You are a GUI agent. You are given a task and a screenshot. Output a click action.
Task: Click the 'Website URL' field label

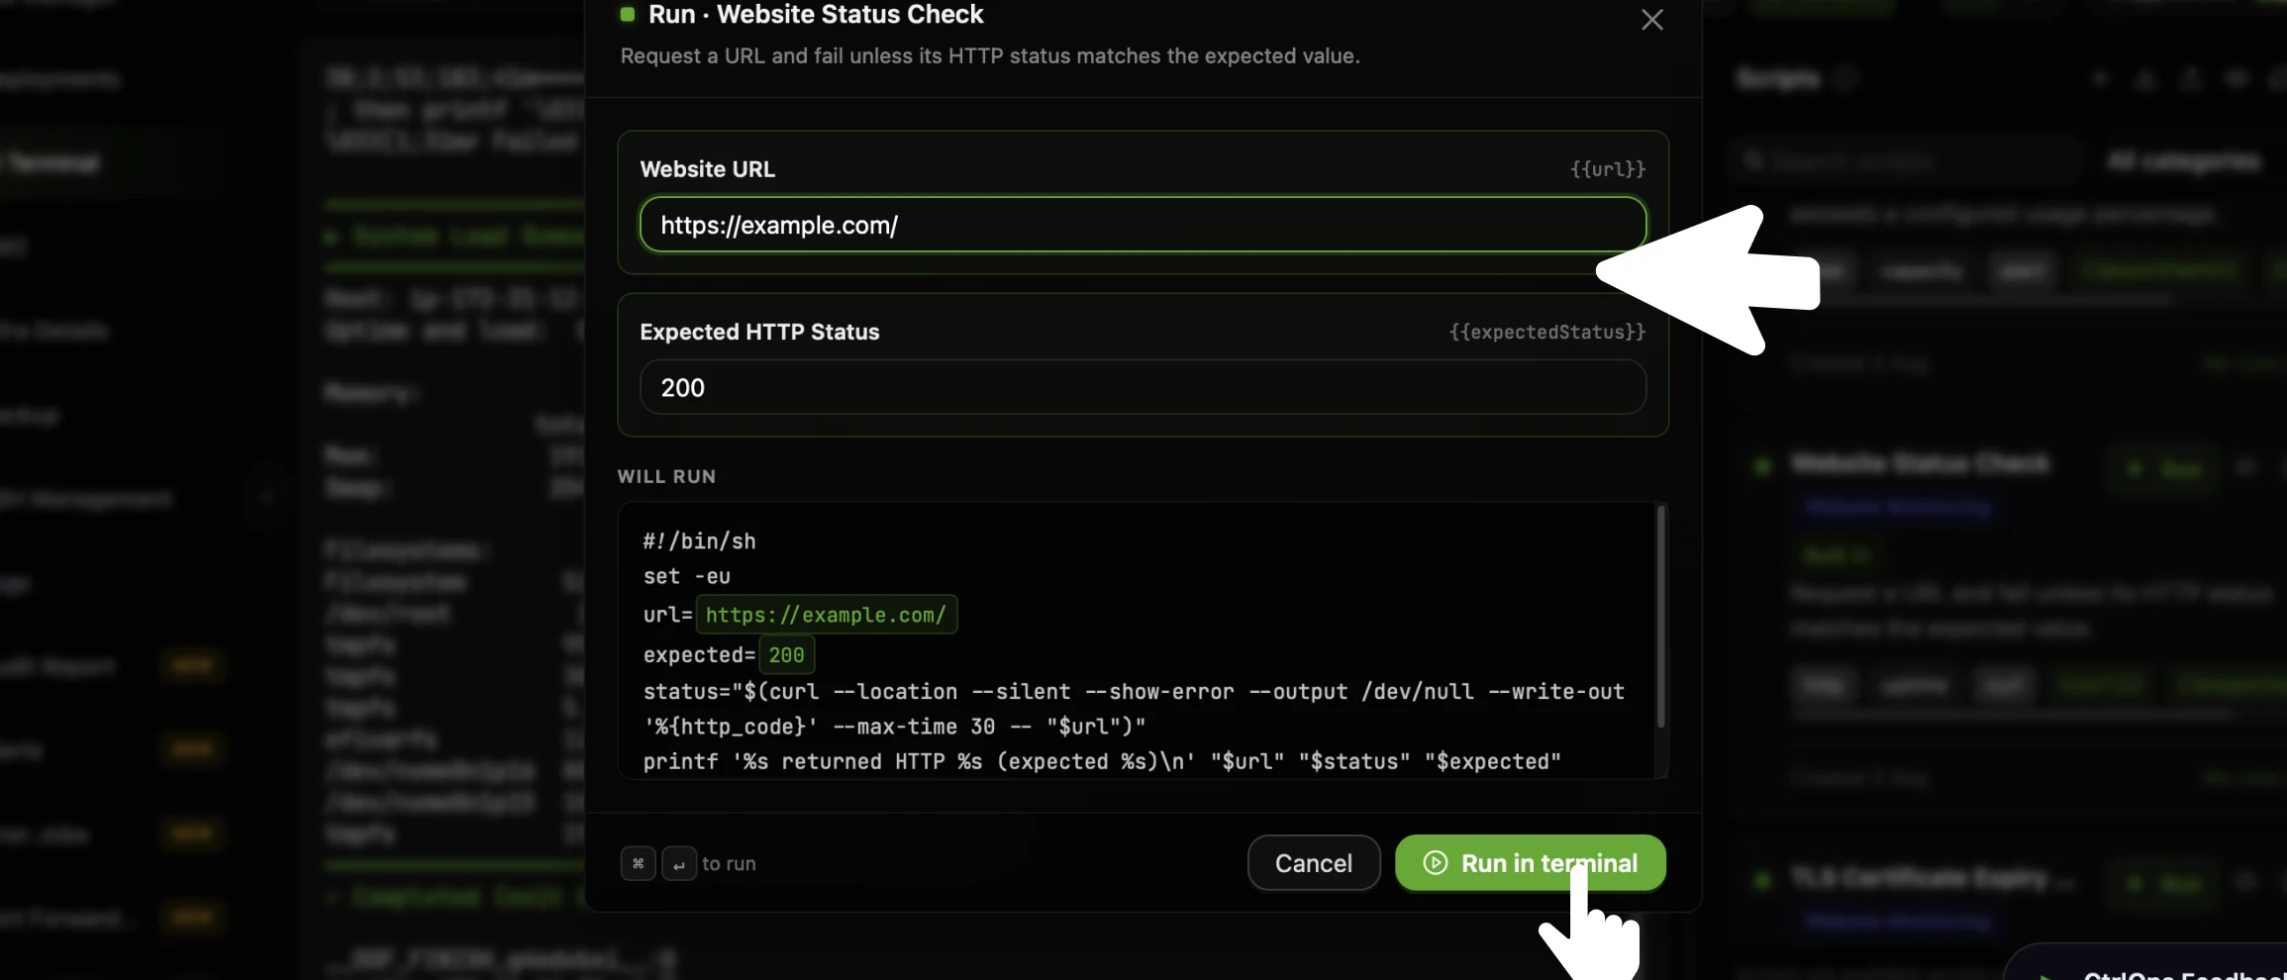pyautogui.click(x=707, y=169)
